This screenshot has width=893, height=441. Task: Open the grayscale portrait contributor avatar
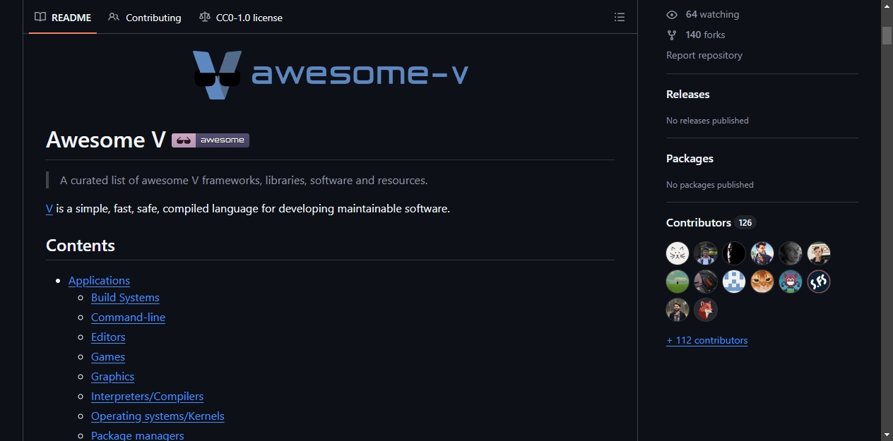pos(791,253)
